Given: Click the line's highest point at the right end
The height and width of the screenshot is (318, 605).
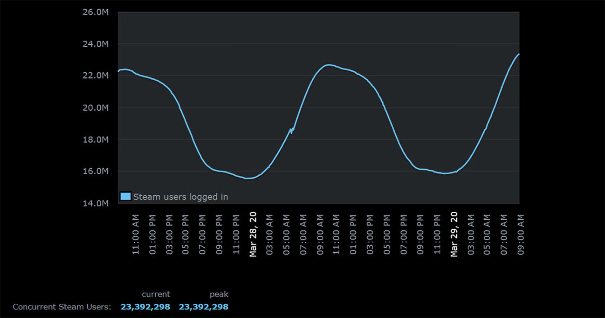Looking at the screenshot, I should click(x=518, y=54).
